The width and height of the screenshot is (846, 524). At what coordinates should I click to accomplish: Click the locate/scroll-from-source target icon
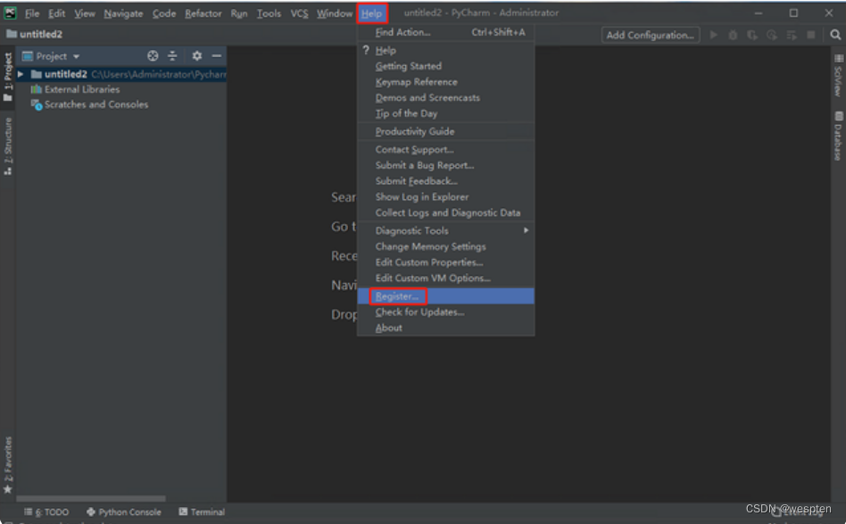153,55
